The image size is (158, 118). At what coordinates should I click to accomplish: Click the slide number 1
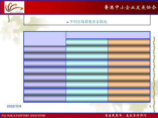coord(150,106)
